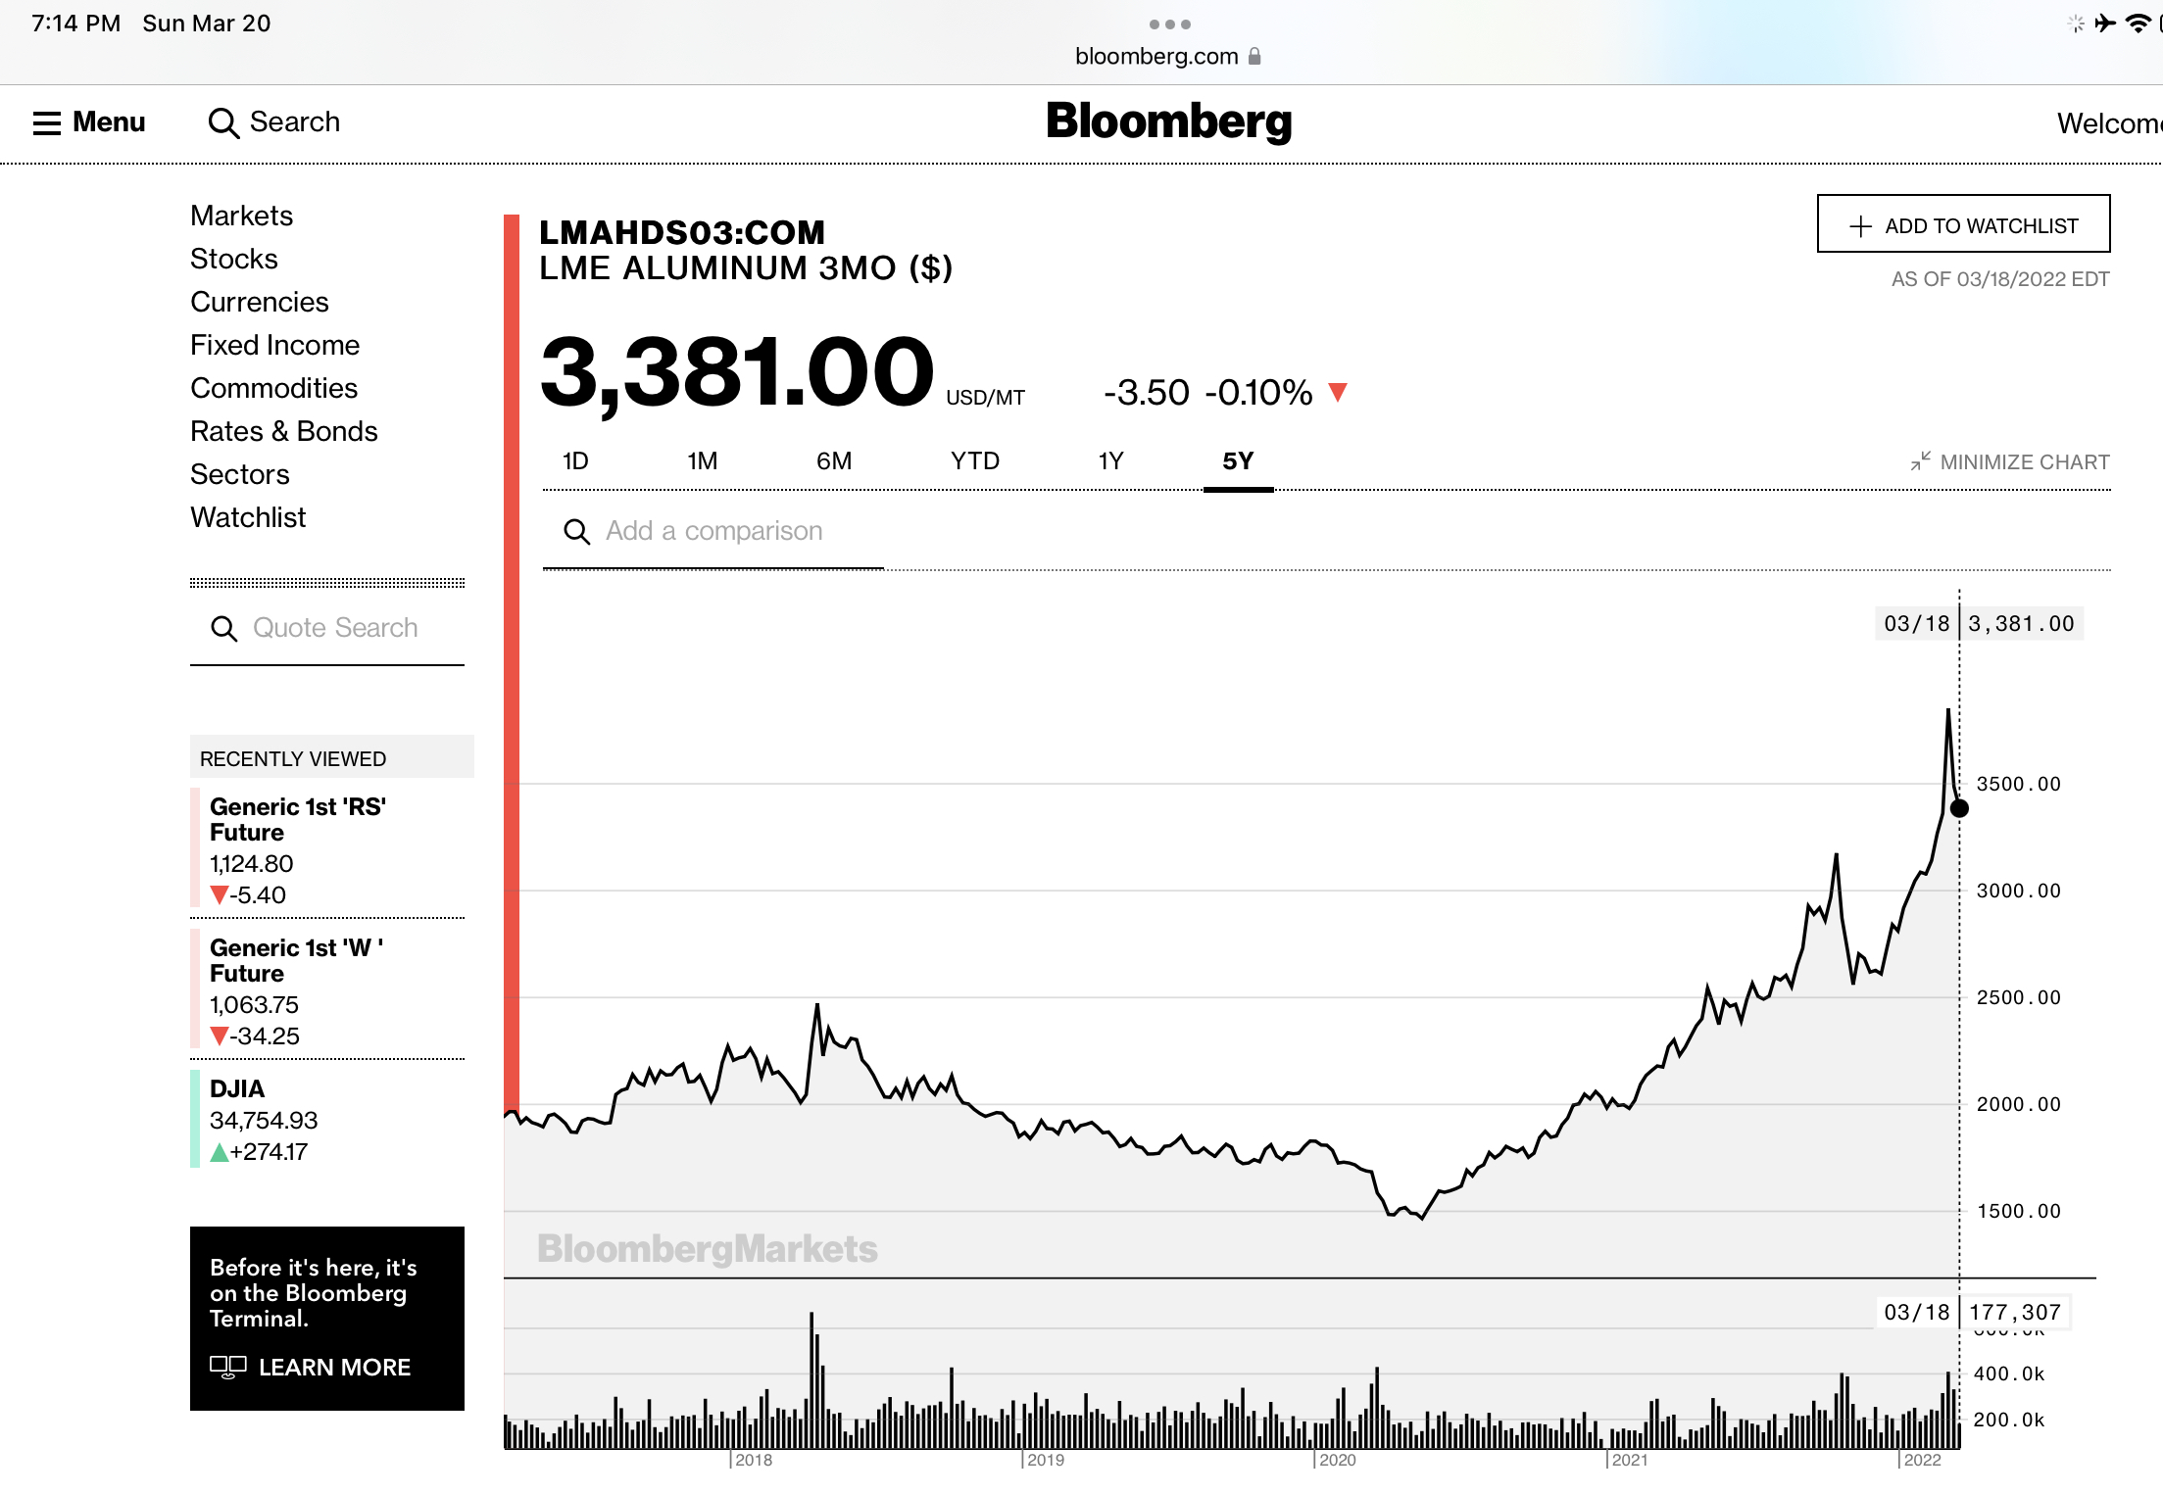Image resolution: width=2163 pixels, height=1494 pixels.
Task: Open DJIA recently viewed quote
Action: click(x=237, y=1089)
